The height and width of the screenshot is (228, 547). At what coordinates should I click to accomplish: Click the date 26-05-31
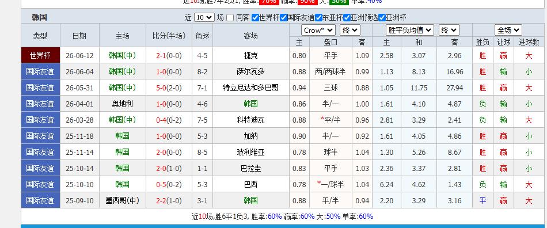point(79,88)
